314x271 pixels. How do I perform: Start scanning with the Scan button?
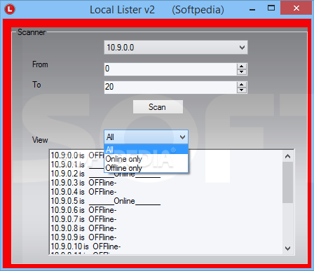158,107
